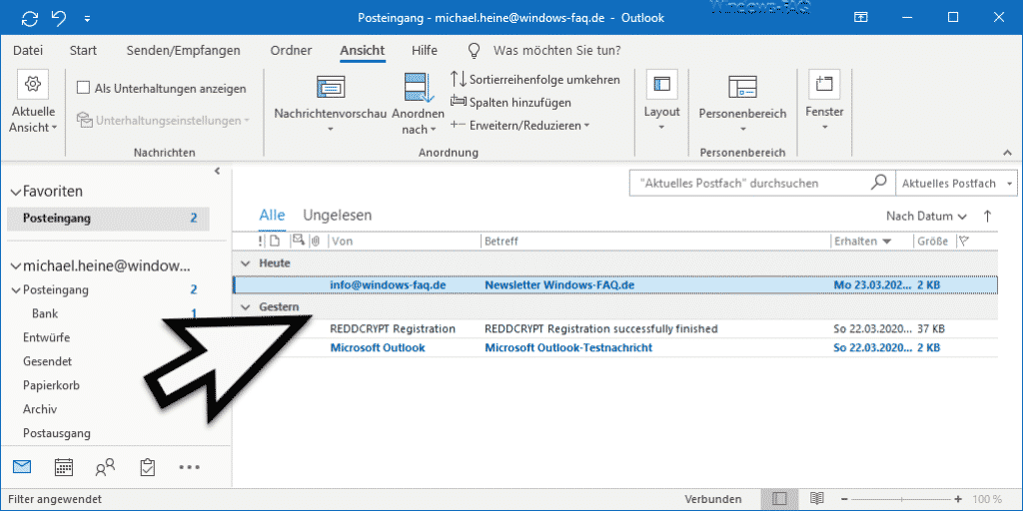
Task: Open the Ordner ribbon tab
Action: click(x=291, y=50)
